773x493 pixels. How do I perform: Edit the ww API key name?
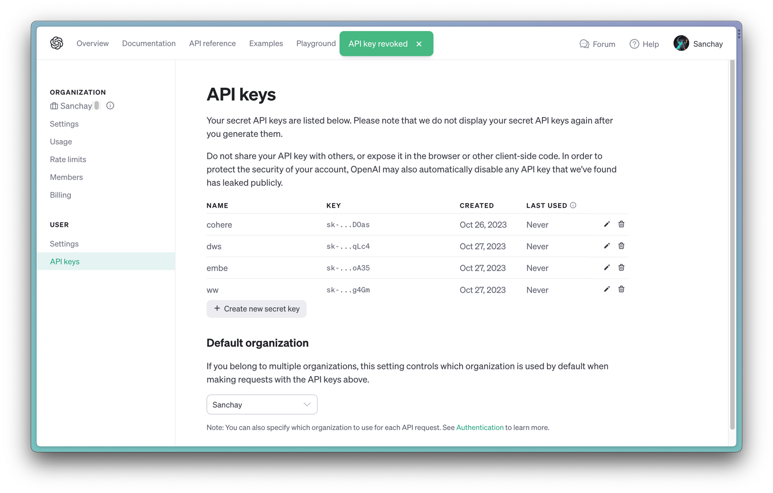[607, 289]
